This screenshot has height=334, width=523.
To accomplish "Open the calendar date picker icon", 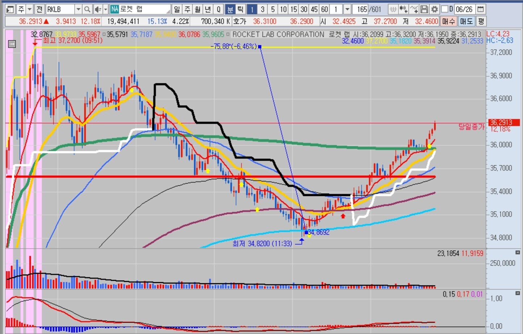I will (x=481, y=9).
